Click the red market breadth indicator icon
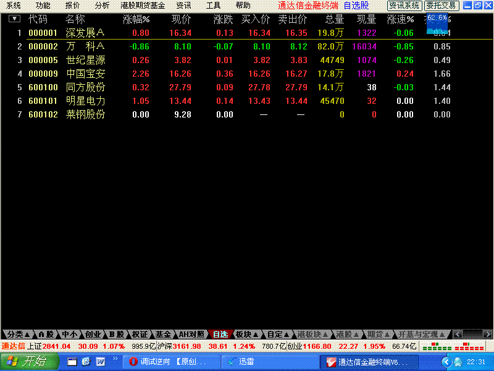 coord(469,346)
